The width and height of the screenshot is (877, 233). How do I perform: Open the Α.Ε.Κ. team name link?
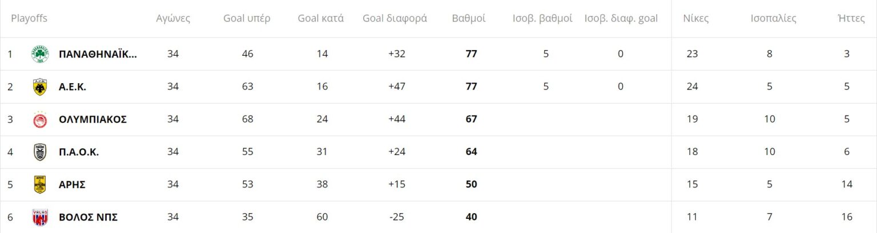(x=73, y=87)
